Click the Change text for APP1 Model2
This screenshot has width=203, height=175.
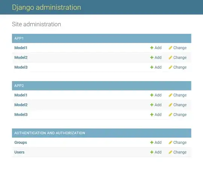tap(180, 57)
